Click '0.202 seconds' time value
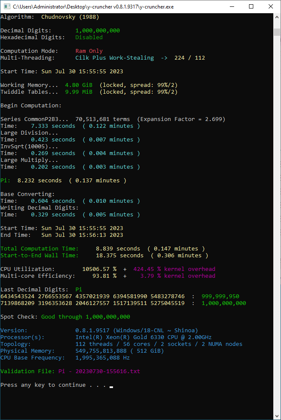The image size is (281, 420). (53, 167)
